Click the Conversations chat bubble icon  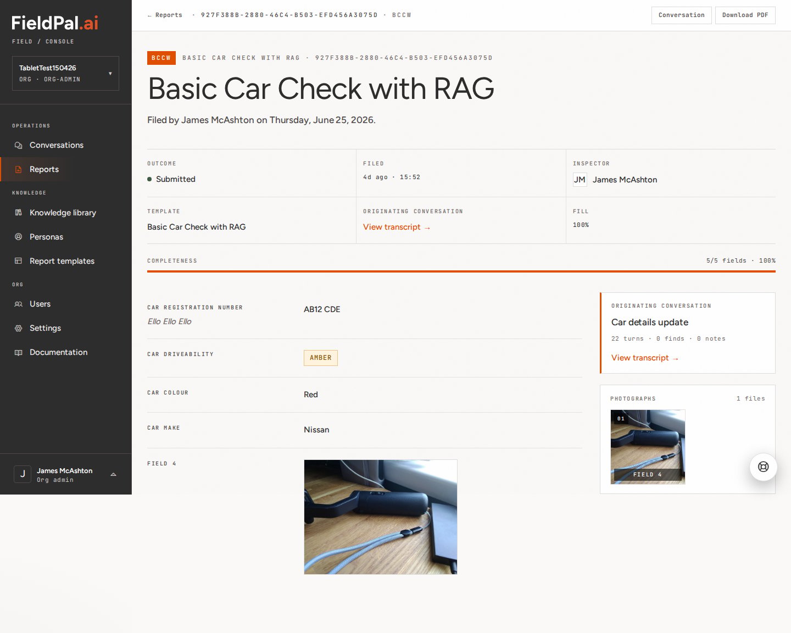[x=18, y=145]
